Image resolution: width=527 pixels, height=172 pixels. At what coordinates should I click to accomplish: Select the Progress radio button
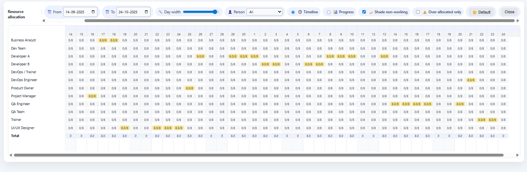328,12
